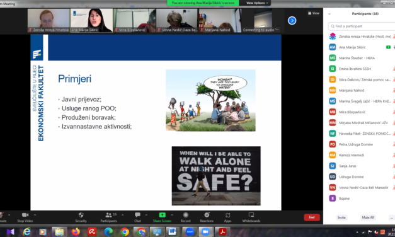395x237 pixels.
Task: Open the View Options dropdown
Action: [256, 3]
